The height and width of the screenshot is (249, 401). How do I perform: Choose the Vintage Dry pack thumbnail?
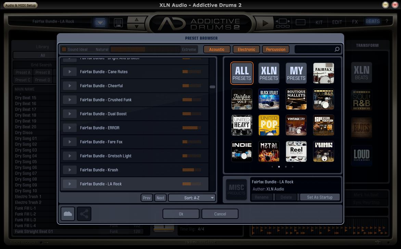[296, 125]
